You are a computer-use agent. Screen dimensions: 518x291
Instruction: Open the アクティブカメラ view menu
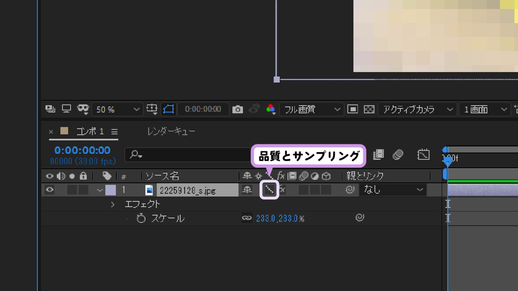pos(417,109)
